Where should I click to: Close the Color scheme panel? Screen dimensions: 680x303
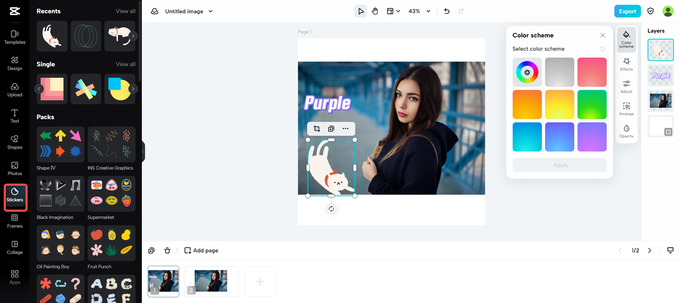pyautogui.click(x=602, y=36)
